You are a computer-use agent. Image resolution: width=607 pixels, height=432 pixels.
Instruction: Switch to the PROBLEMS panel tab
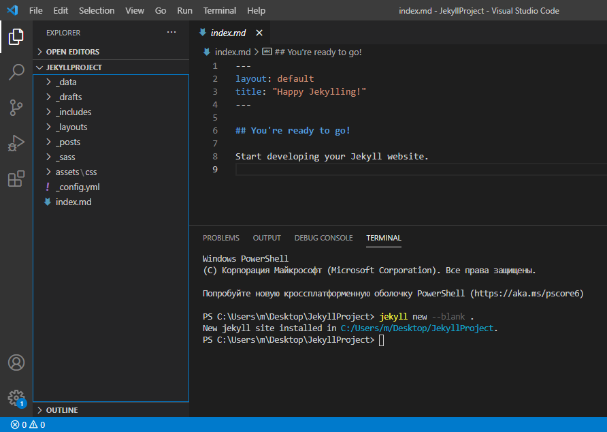221,238
